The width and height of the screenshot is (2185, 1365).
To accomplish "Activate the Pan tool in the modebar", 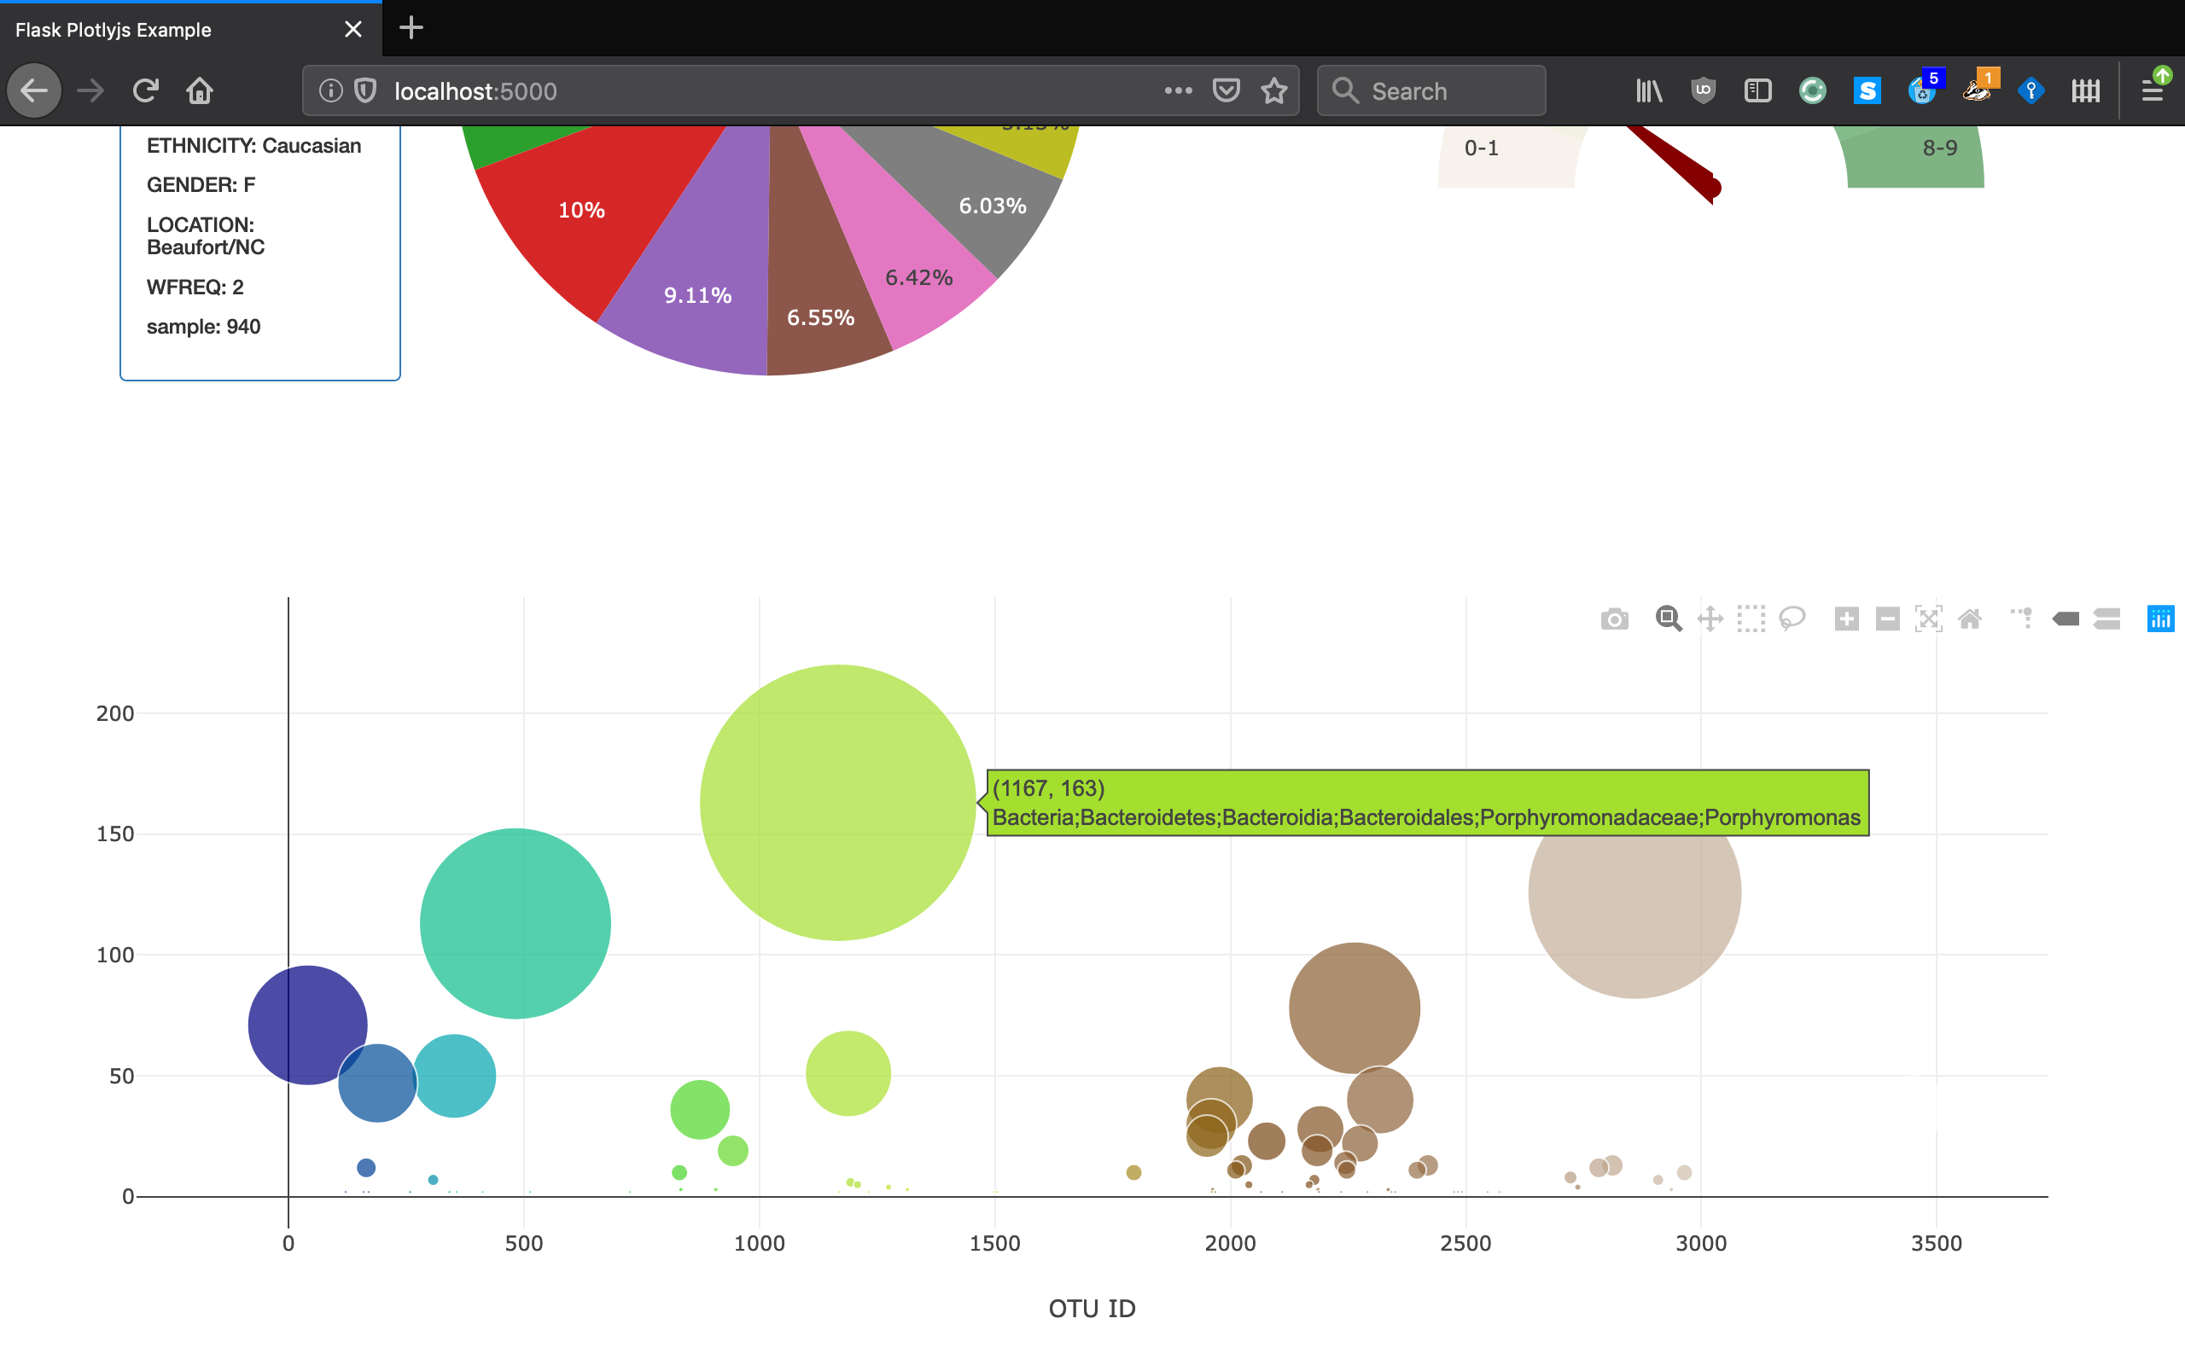I will pos(1710,619).
